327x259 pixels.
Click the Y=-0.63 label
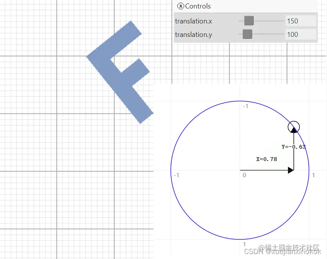click(294, 147)
